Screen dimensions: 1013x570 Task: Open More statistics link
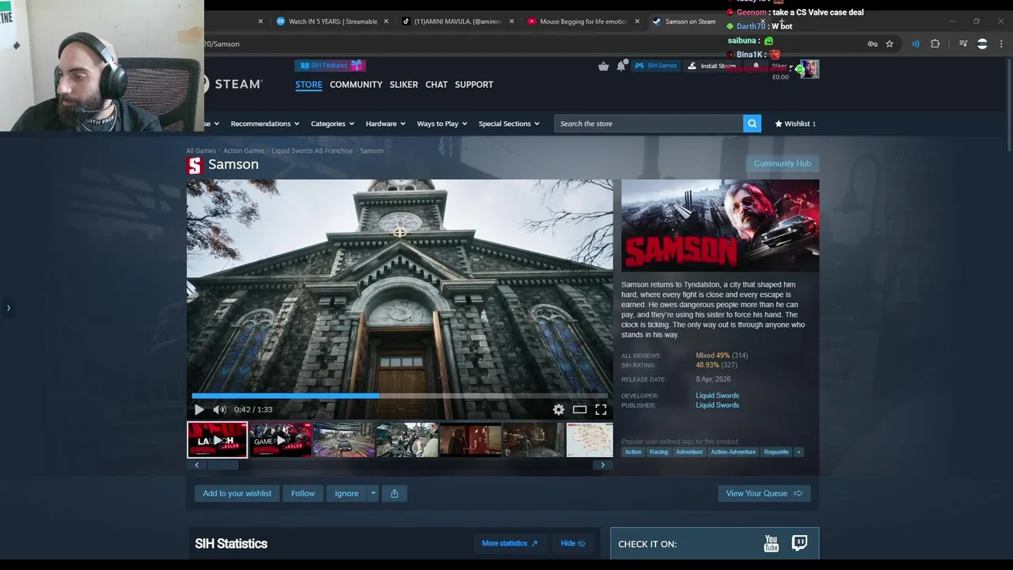tap(510, 543)
